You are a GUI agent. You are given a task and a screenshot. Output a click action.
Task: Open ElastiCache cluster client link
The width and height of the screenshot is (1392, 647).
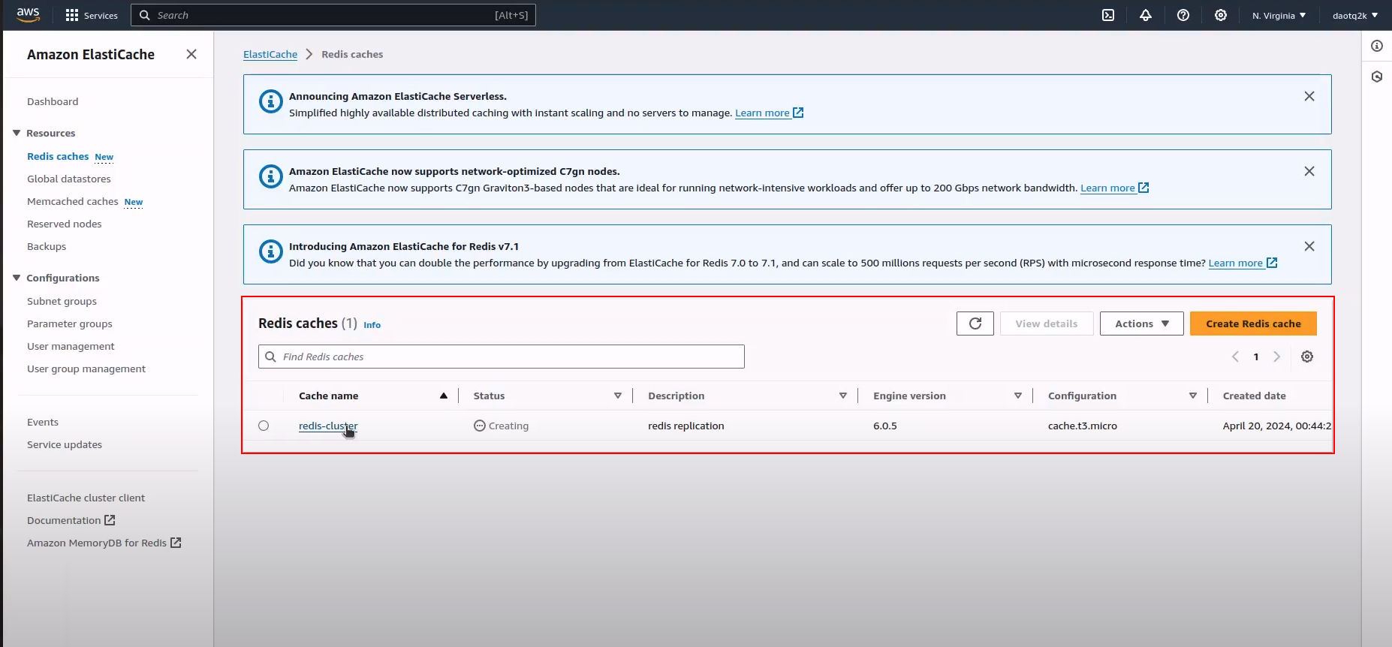86,498
